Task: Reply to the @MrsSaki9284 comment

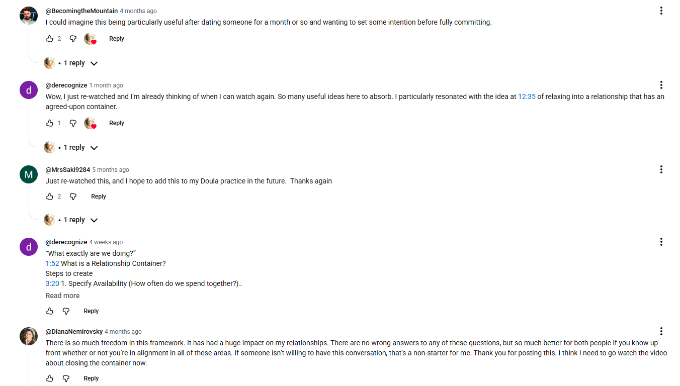Action: pyautogui.click(x=99, y=197)
